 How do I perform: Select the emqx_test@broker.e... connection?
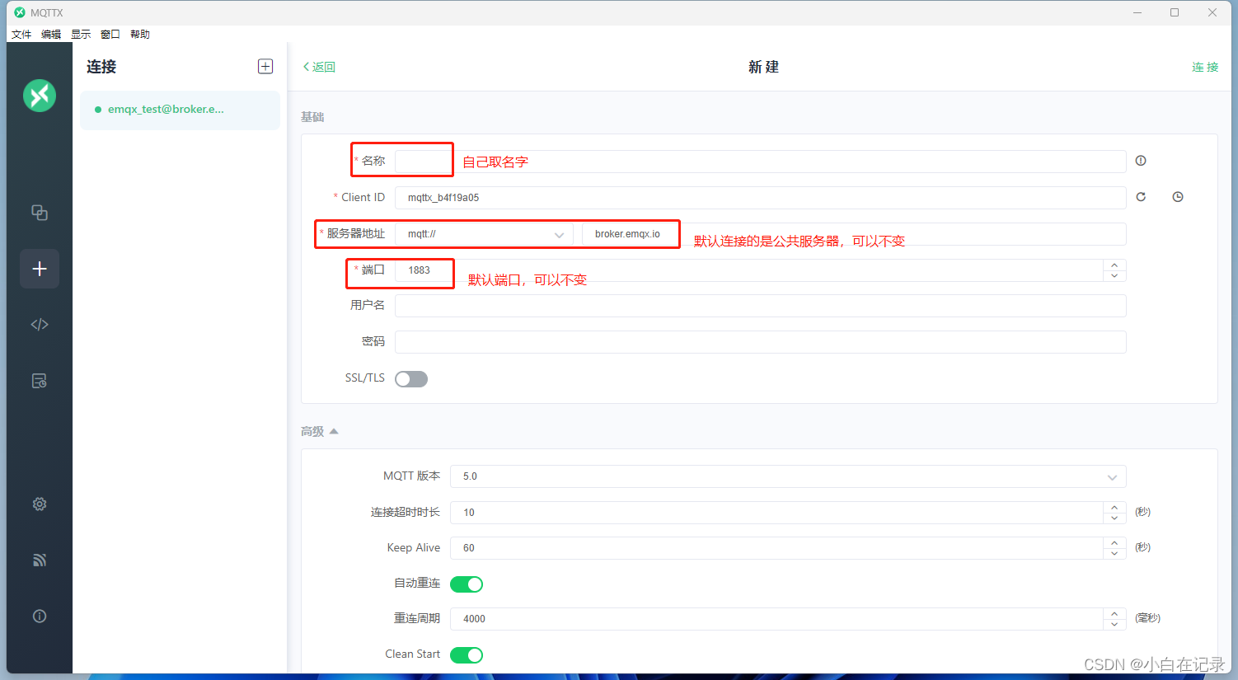(180, 110)
